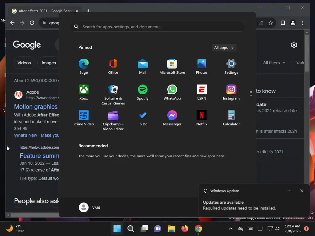Open Solitaire & Casual Games
Viewport: 315px width, 236px height.
coord(113,95)
